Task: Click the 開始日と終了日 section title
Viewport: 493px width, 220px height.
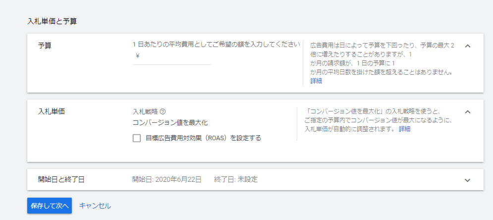Action: pos(61,180)
